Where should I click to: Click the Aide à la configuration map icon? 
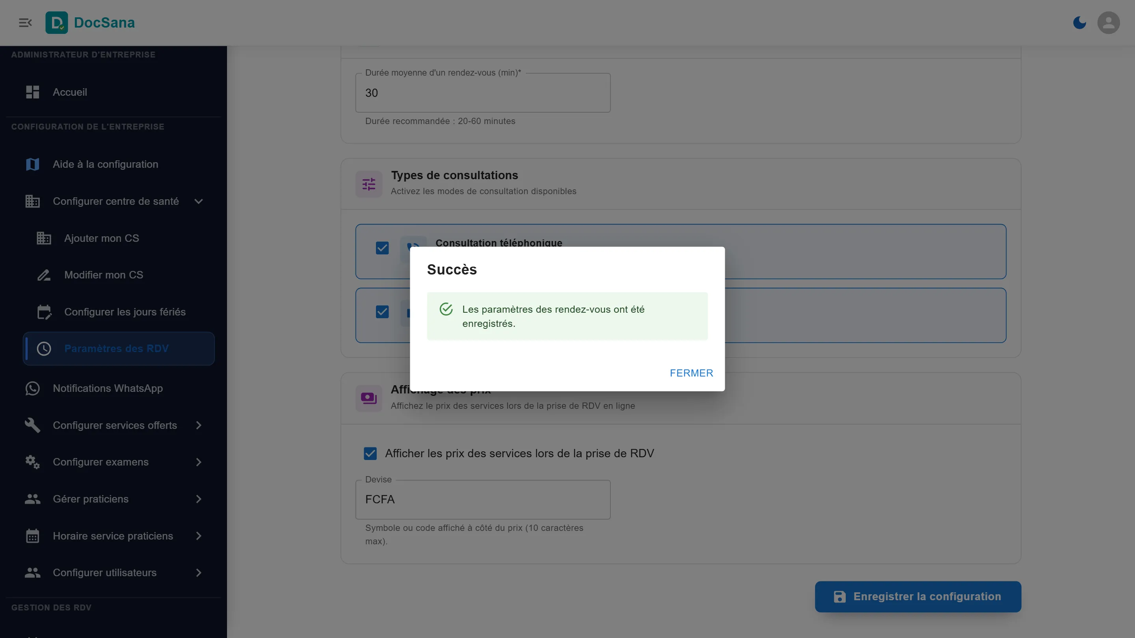click(x=33, y=164)
